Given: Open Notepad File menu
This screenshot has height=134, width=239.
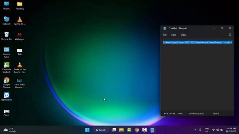Looking at the screenshot, I should click(x=165, y=35).
